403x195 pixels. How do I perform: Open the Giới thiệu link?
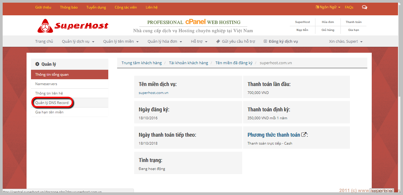point(43,7)
